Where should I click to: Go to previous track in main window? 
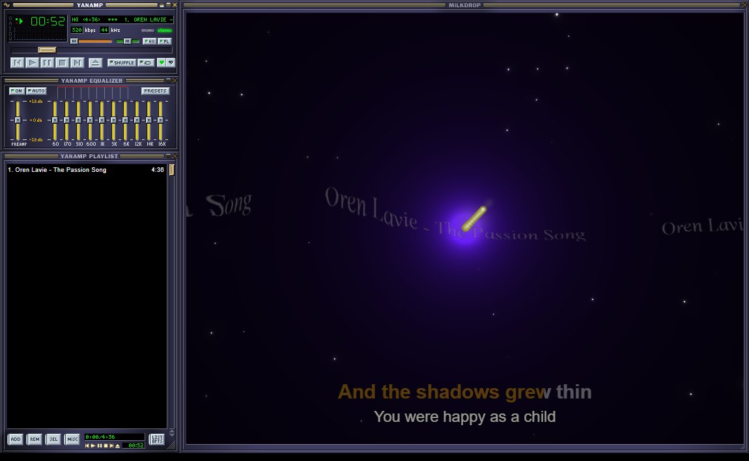point(17,63)
